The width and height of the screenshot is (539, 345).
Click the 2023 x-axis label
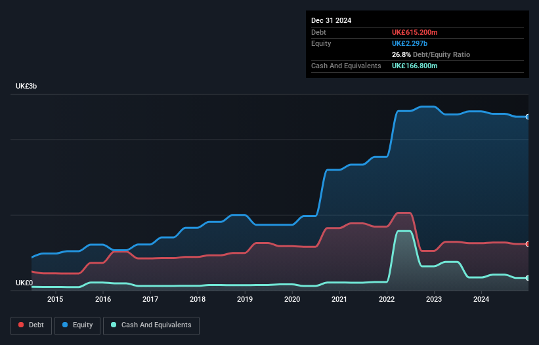(x=434, y=299)
